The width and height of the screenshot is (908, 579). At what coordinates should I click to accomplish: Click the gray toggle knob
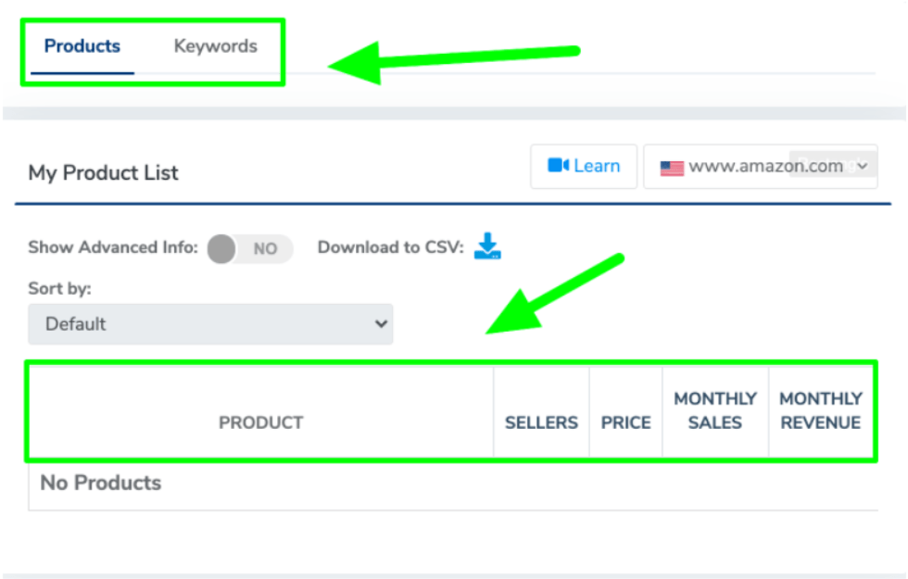coord(221,249)
